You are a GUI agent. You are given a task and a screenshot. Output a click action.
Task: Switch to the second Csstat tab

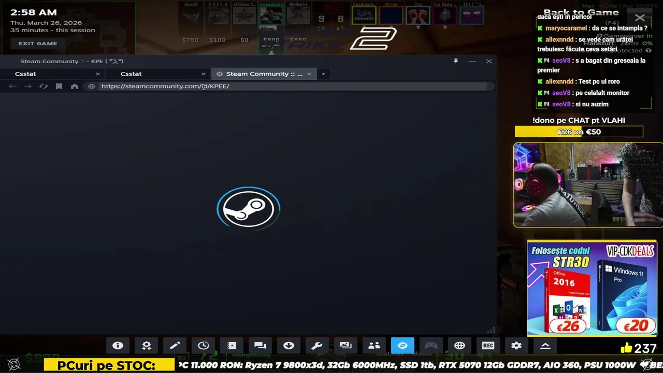tap(158, 74)
